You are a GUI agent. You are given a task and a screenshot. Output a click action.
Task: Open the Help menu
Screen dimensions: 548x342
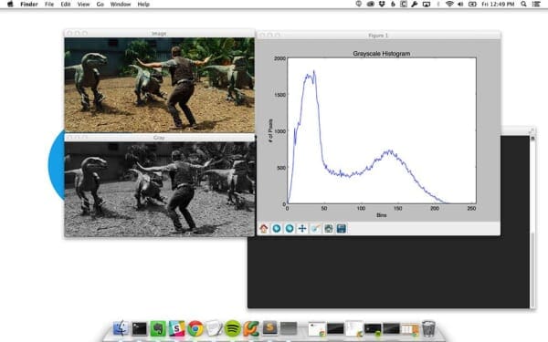point(143,5)
